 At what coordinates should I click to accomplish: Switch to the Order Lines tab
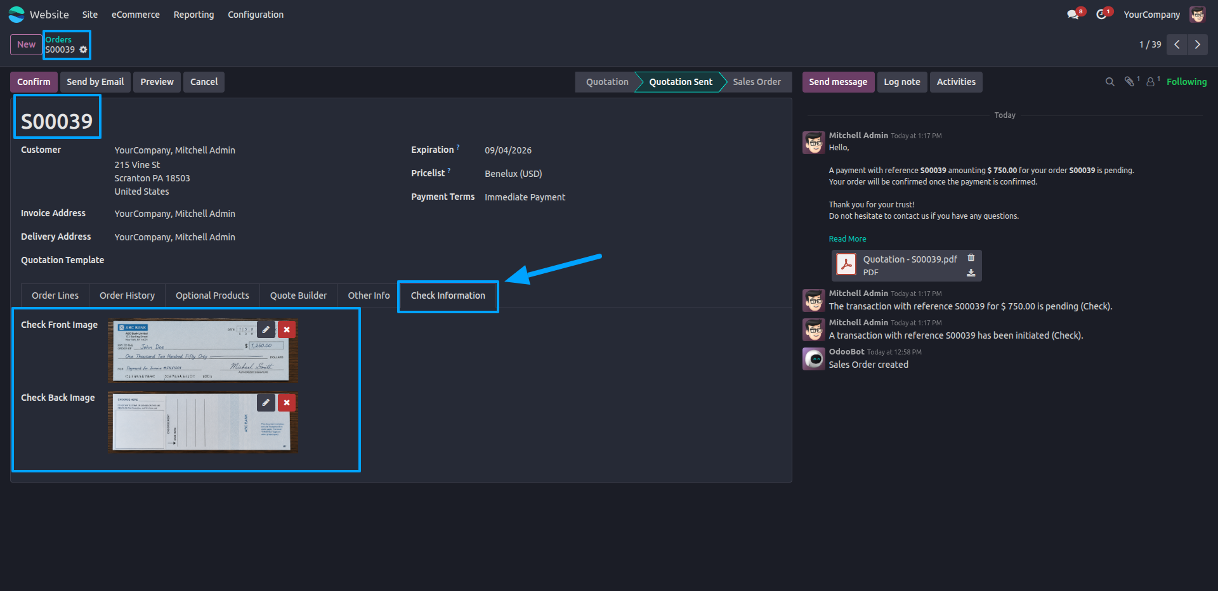(x=55, y=295)
